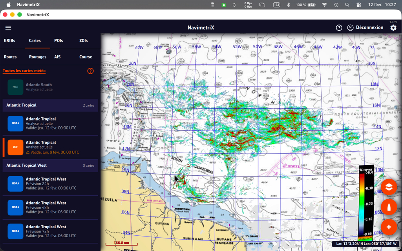
Task: Open macOS Spotlight search
Action: pos(347,5)
